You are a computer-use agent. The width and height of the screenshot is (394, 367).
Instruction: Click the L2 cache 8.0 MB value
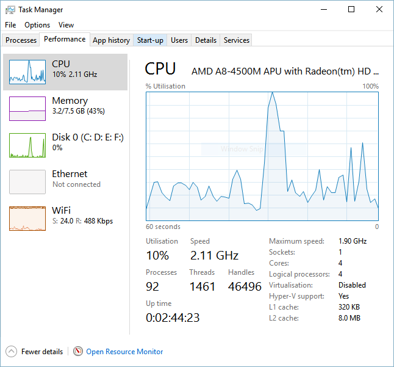click(x=349, y=318)
